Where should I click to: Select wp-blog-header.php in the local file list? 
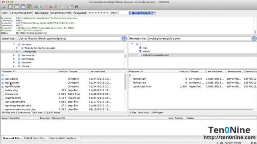pyautogui.click(x=18, y=106)
